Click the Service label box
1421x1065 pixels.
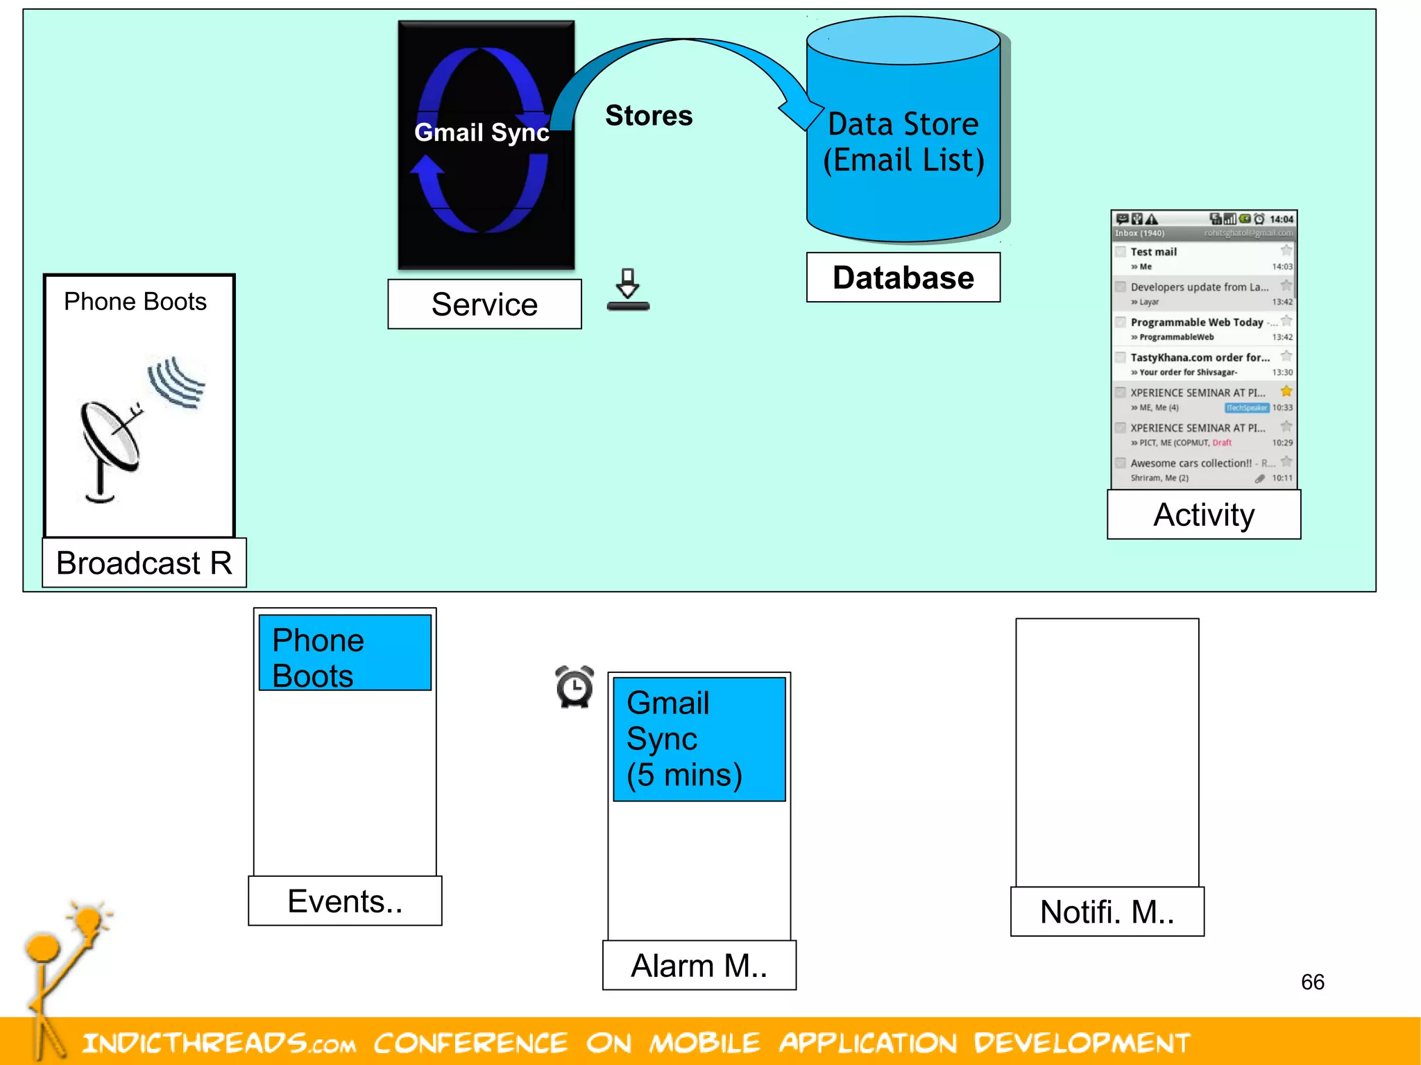pos(484,304)
